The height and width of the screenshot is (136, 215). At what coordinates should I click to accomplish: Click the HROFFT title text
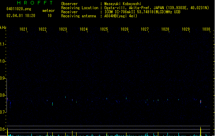pyautogui.click(x=35, y=3)
